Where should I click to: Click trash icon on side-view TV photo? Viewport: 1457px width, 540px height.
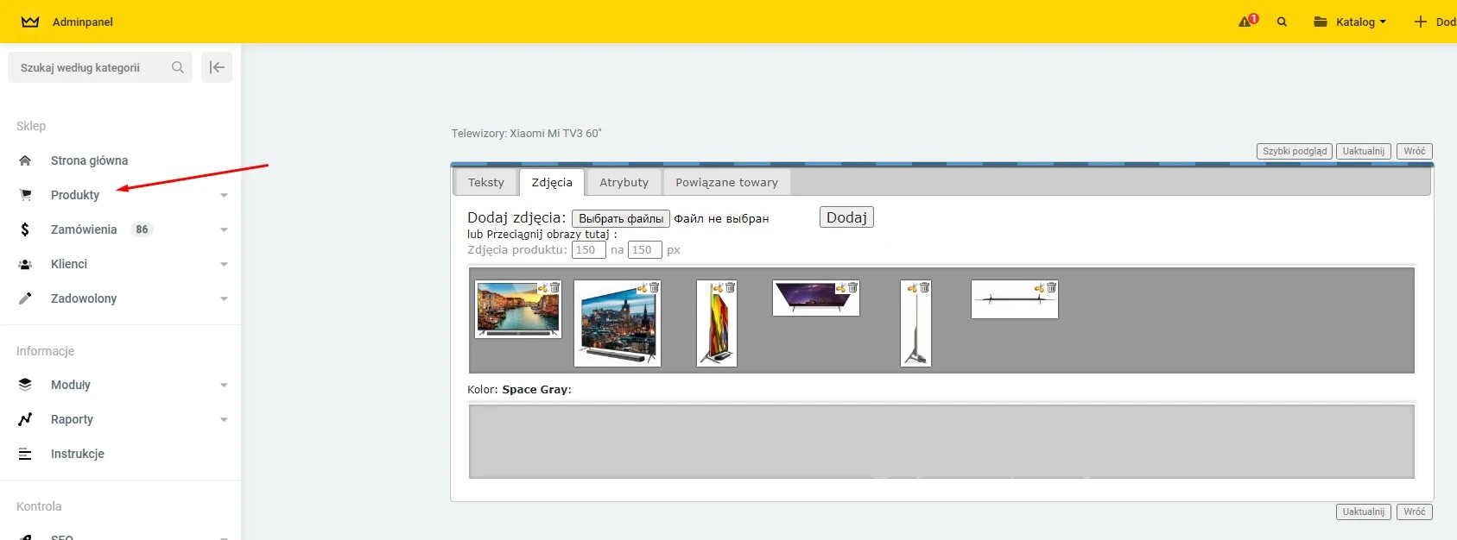pyautogui.click(x=730, y=288)
